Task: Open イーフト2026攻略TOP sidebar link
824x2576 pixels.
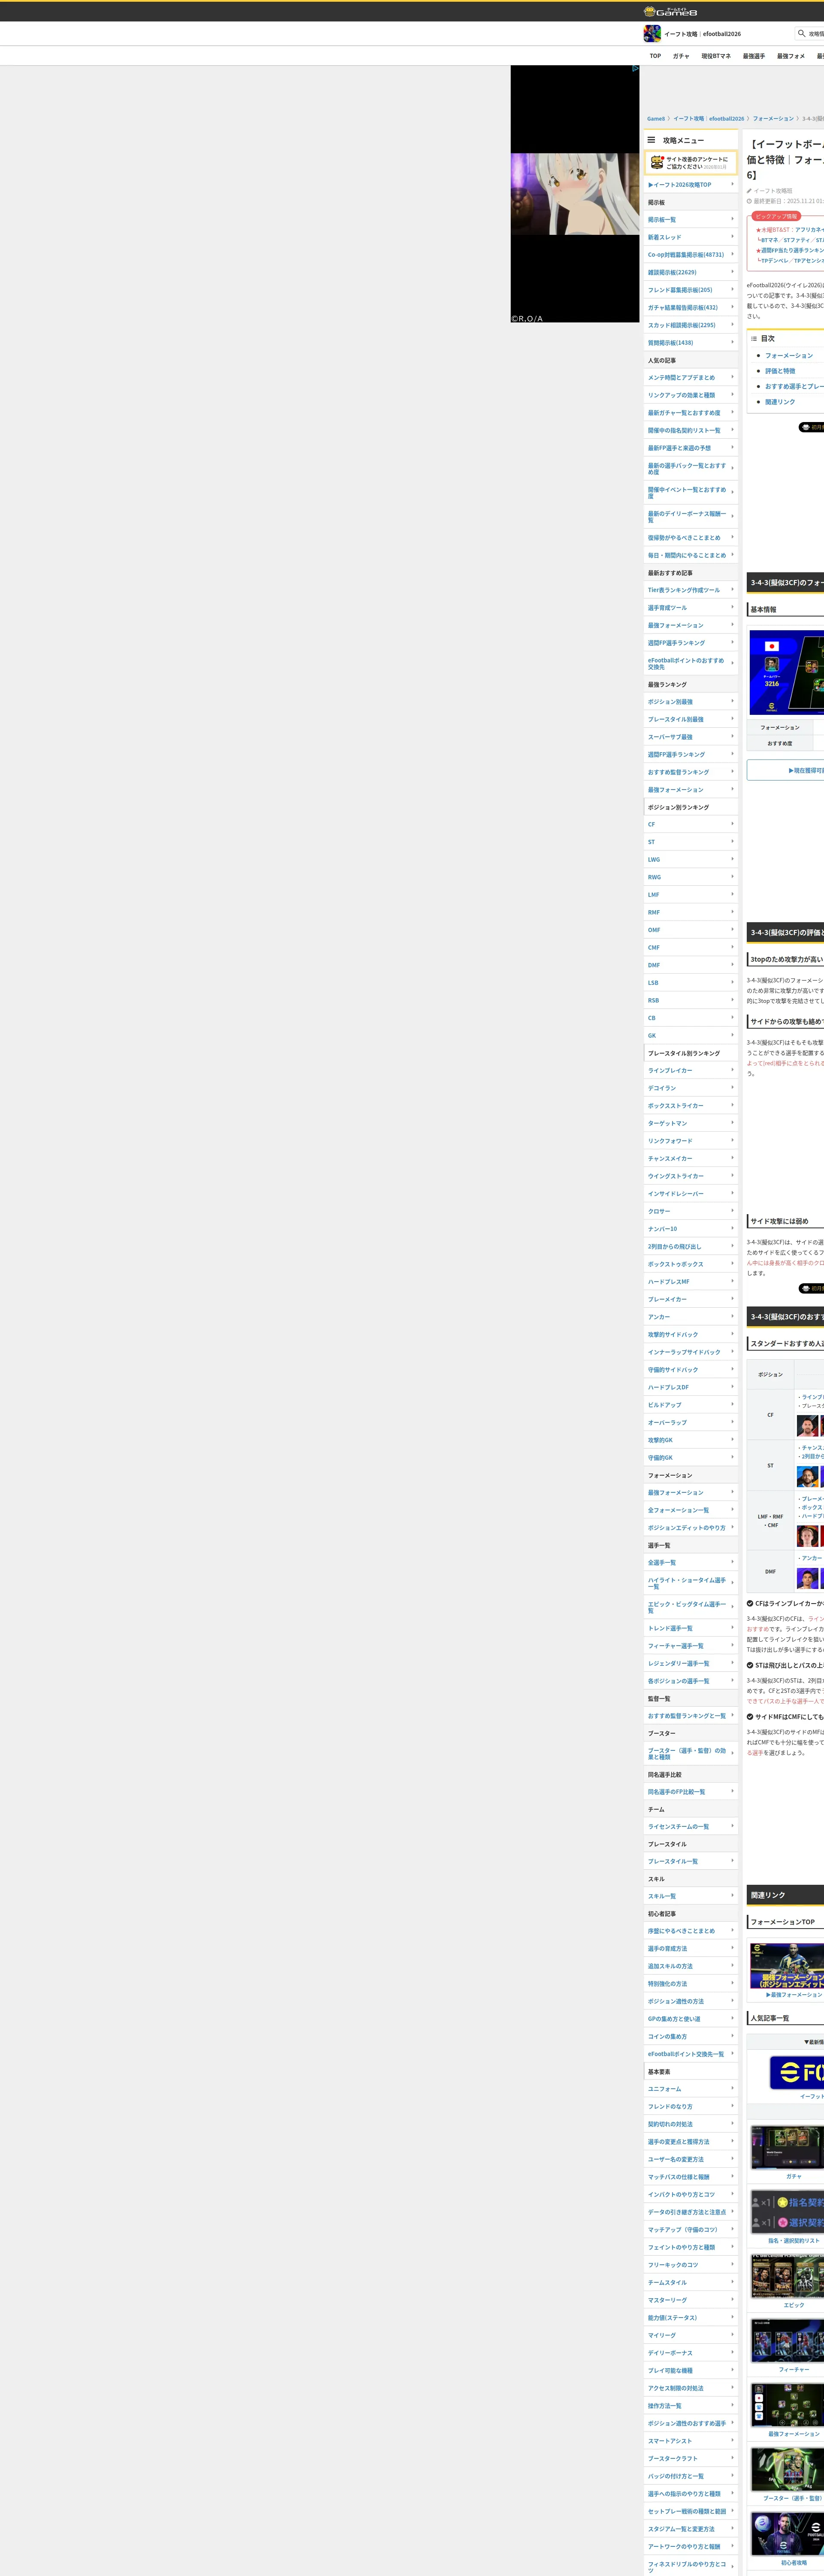Action: coord(680,185)
